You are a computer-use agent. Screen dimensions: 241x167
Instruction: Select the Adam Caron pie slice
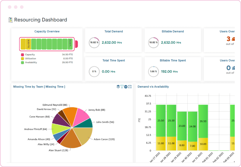click(83, 135)
